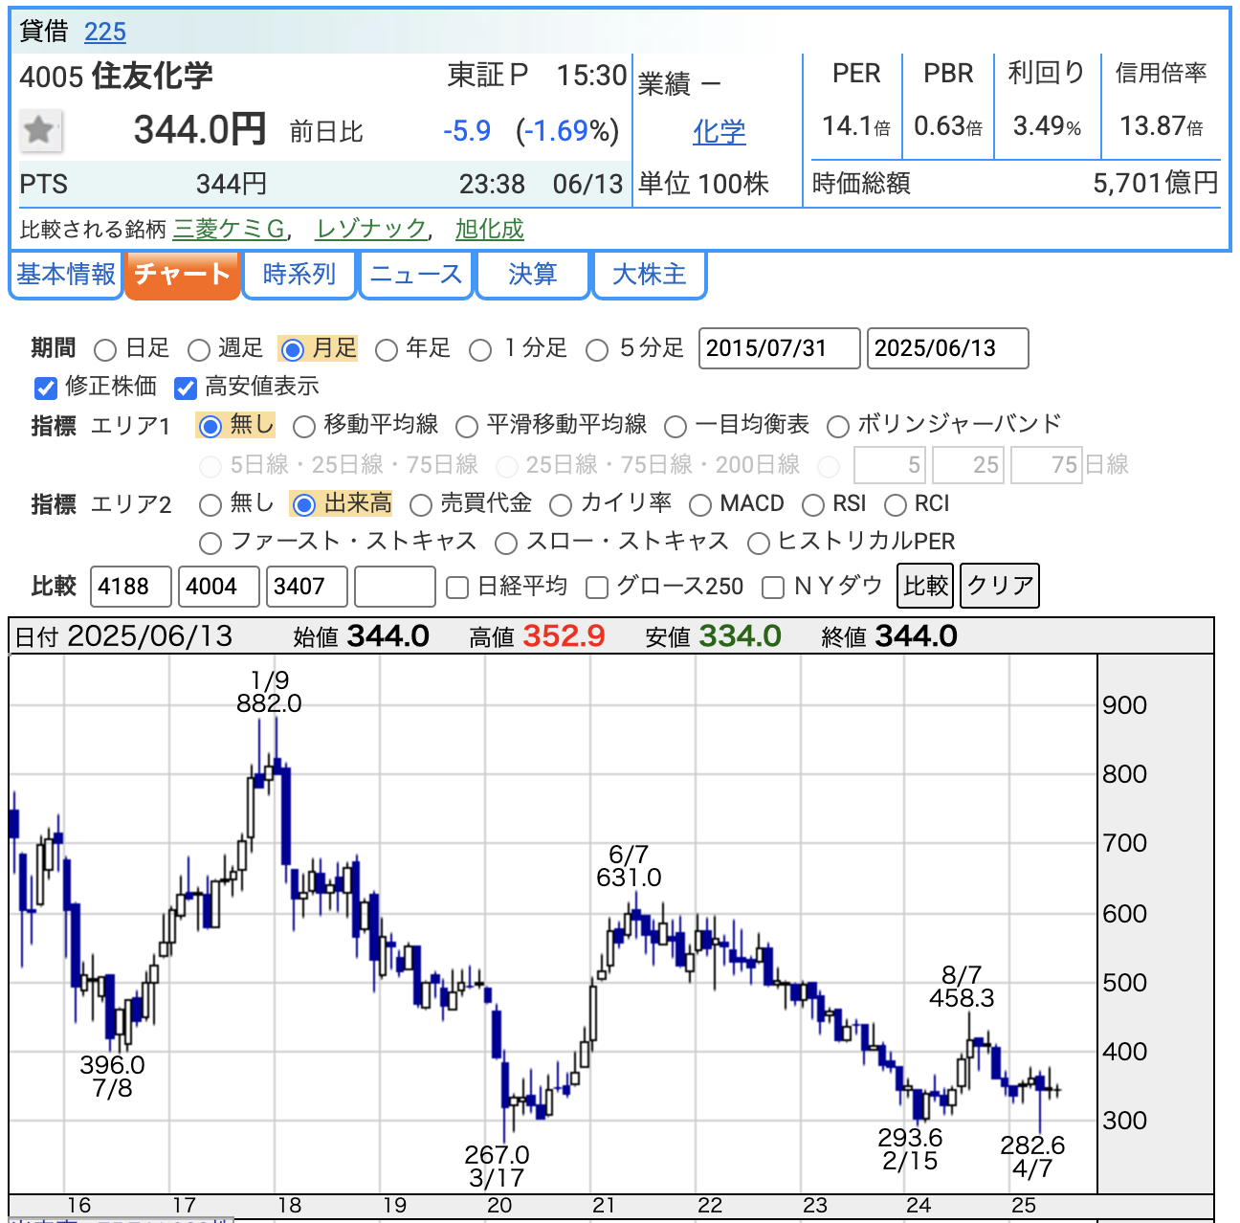Toggle グロース250 comparison checkbox
Image resolution: width=1240 pixels, height=1223 pixels.
click(x=597, y=588)
